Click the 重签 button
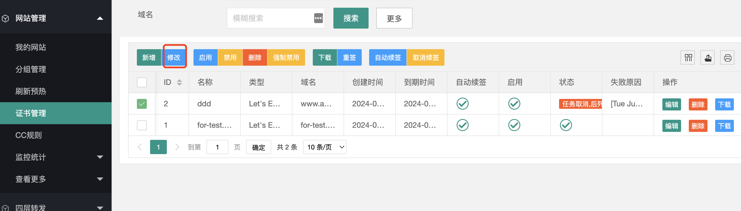This screenshot has height=211, width=741. click(x=350, y=57)
